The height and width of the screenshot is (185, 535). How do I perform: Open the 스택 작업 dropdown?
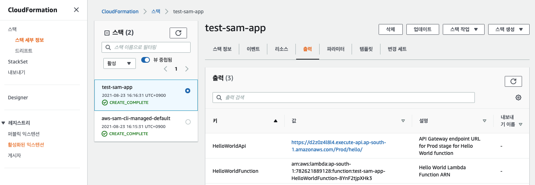463,29
